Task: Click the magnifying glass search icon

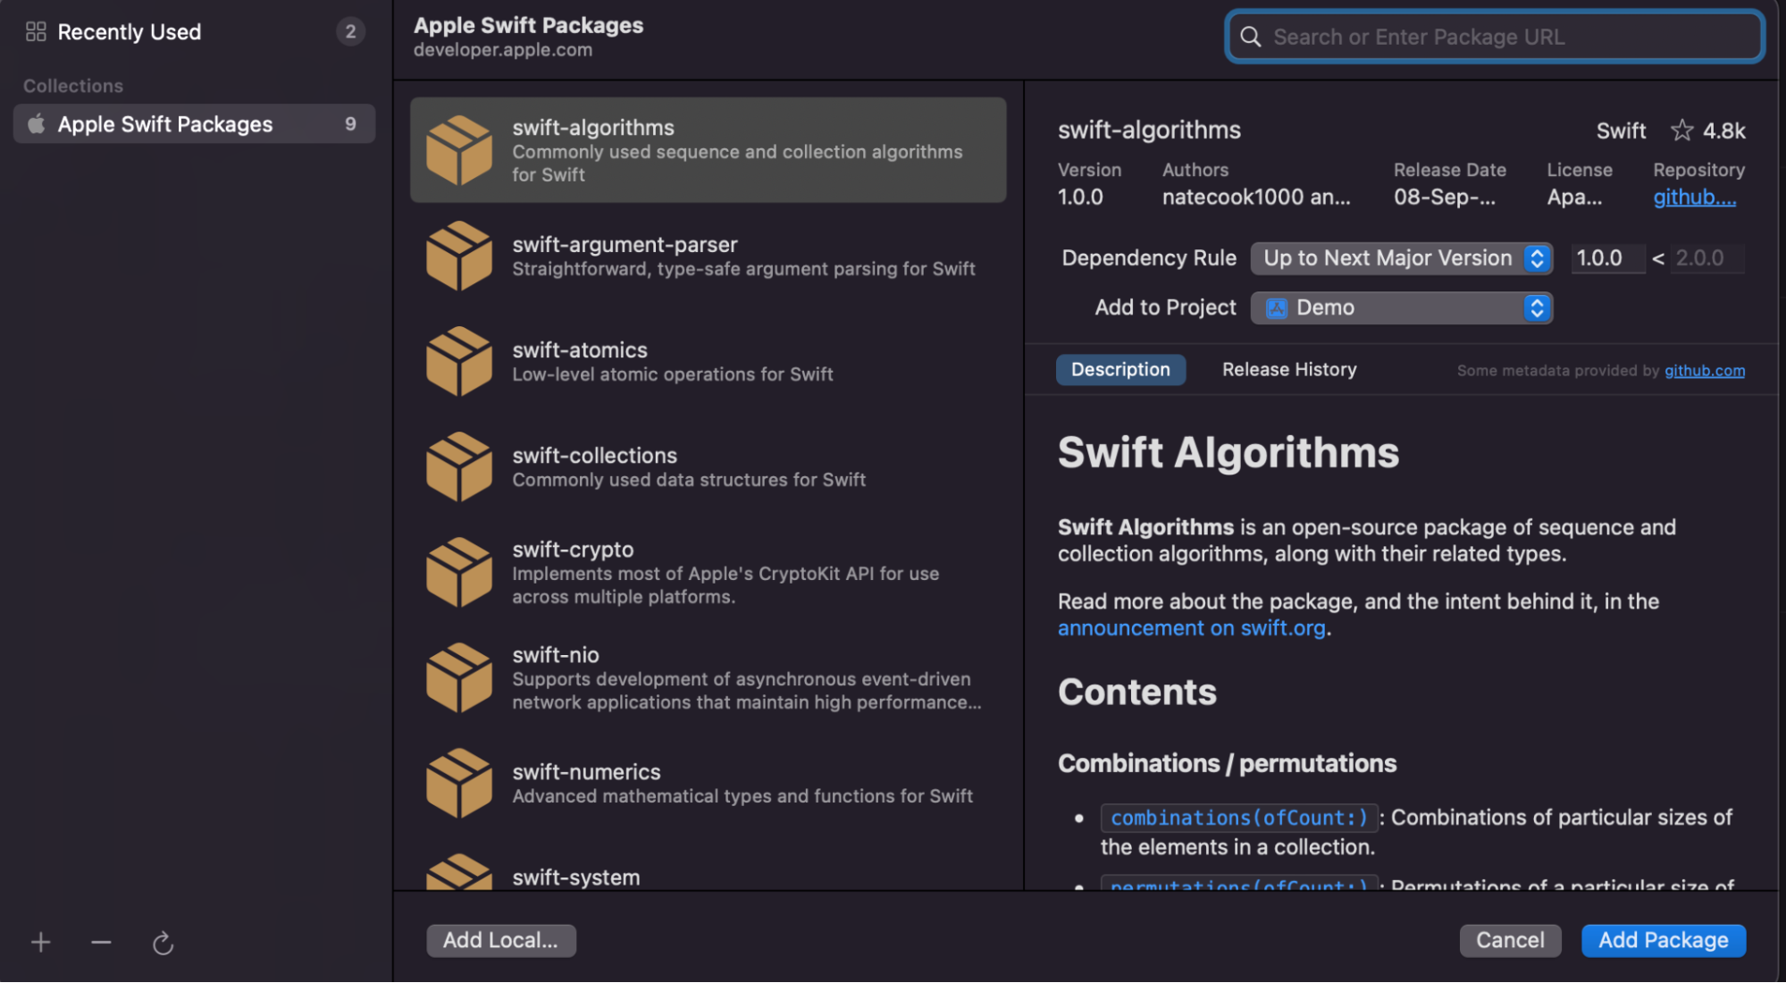Action: (1251, 37)
